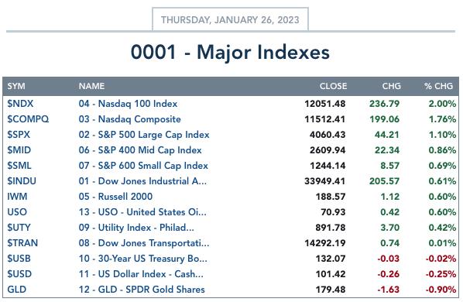
Task: Click the S&P 500 Large Cap Index name
Action: click(x=144, y=135)
